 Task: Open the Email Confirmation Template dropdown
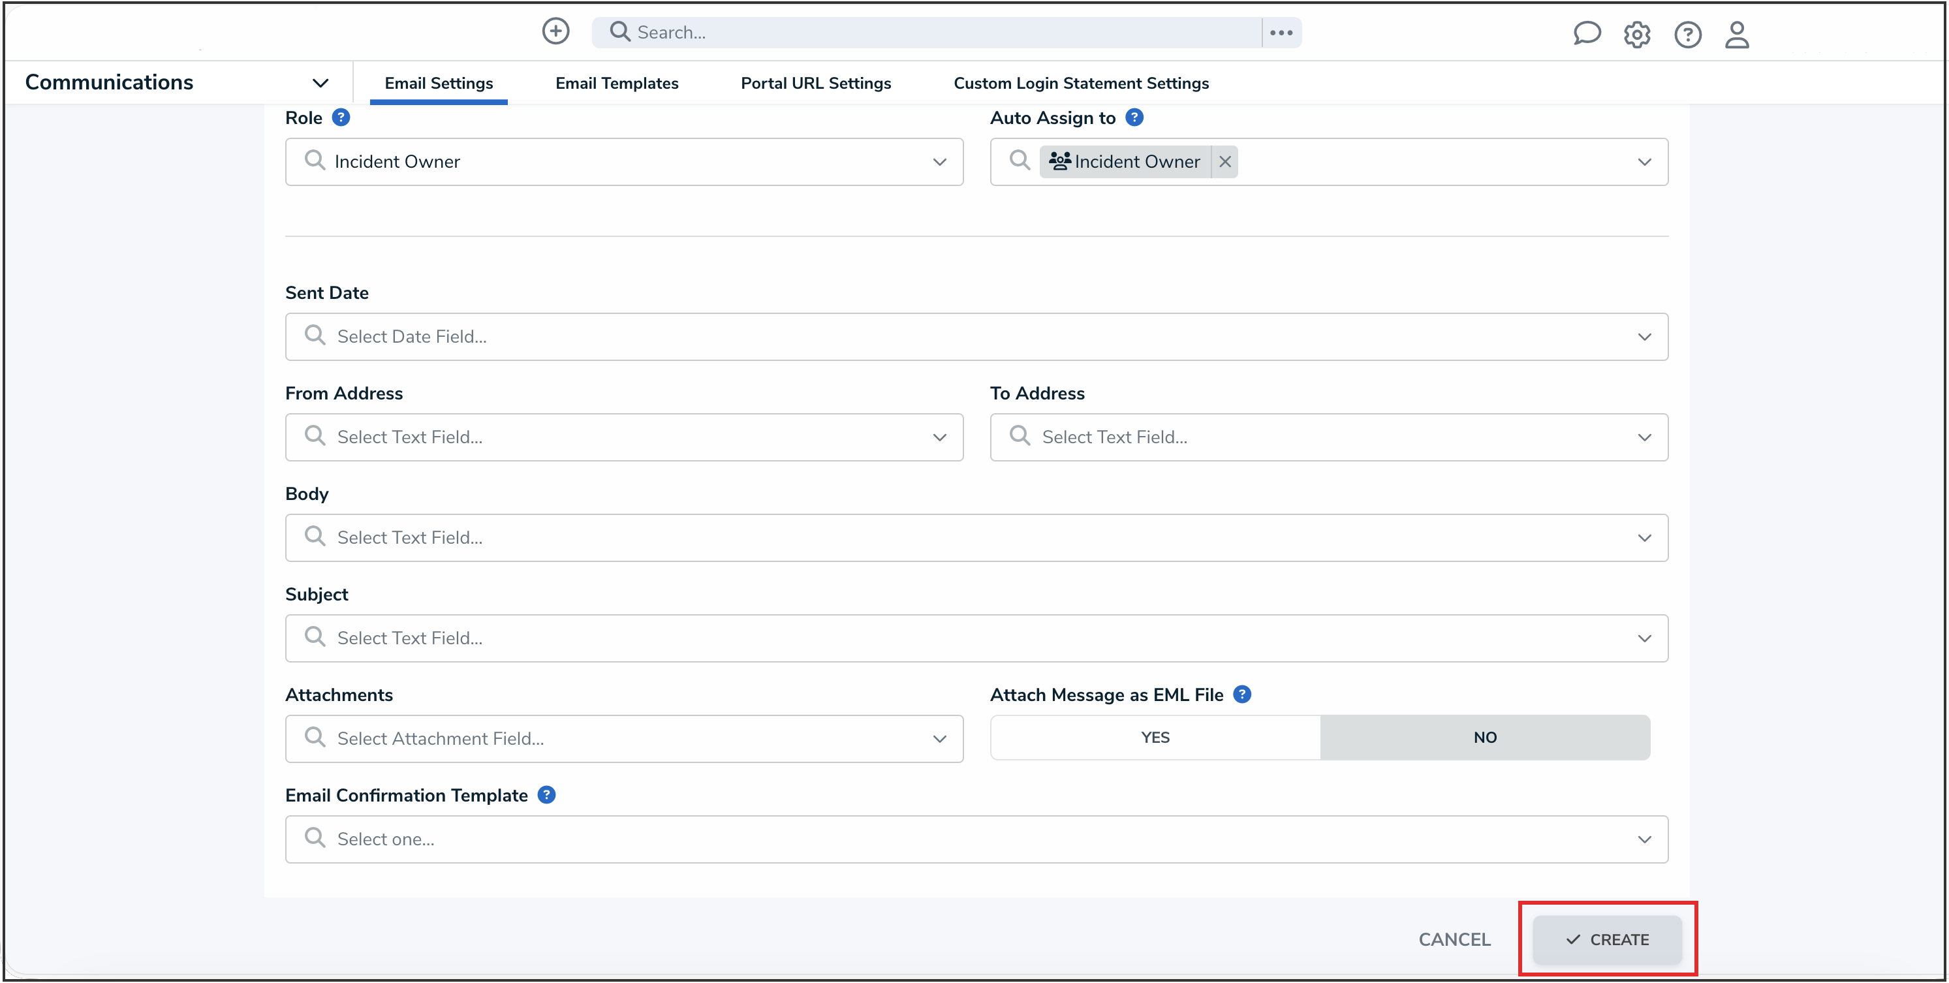coord(1644,839)
